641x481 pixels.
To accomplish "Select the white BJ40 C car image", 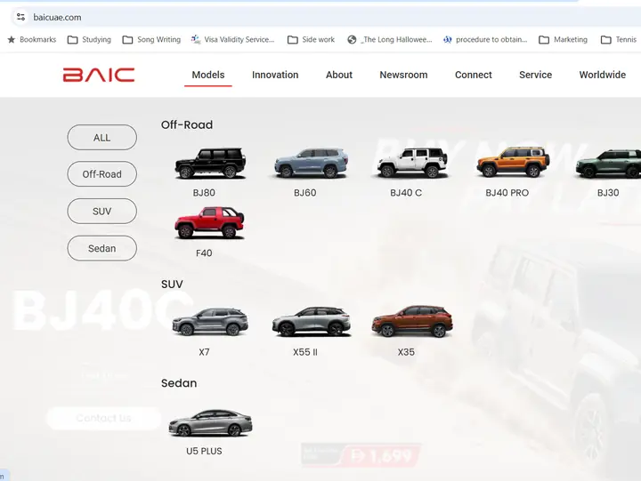I will 412,164.
